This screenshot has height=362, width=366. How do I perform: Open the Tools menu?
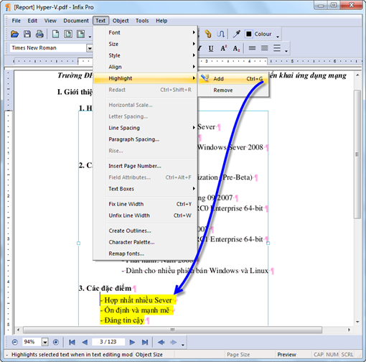142,21
